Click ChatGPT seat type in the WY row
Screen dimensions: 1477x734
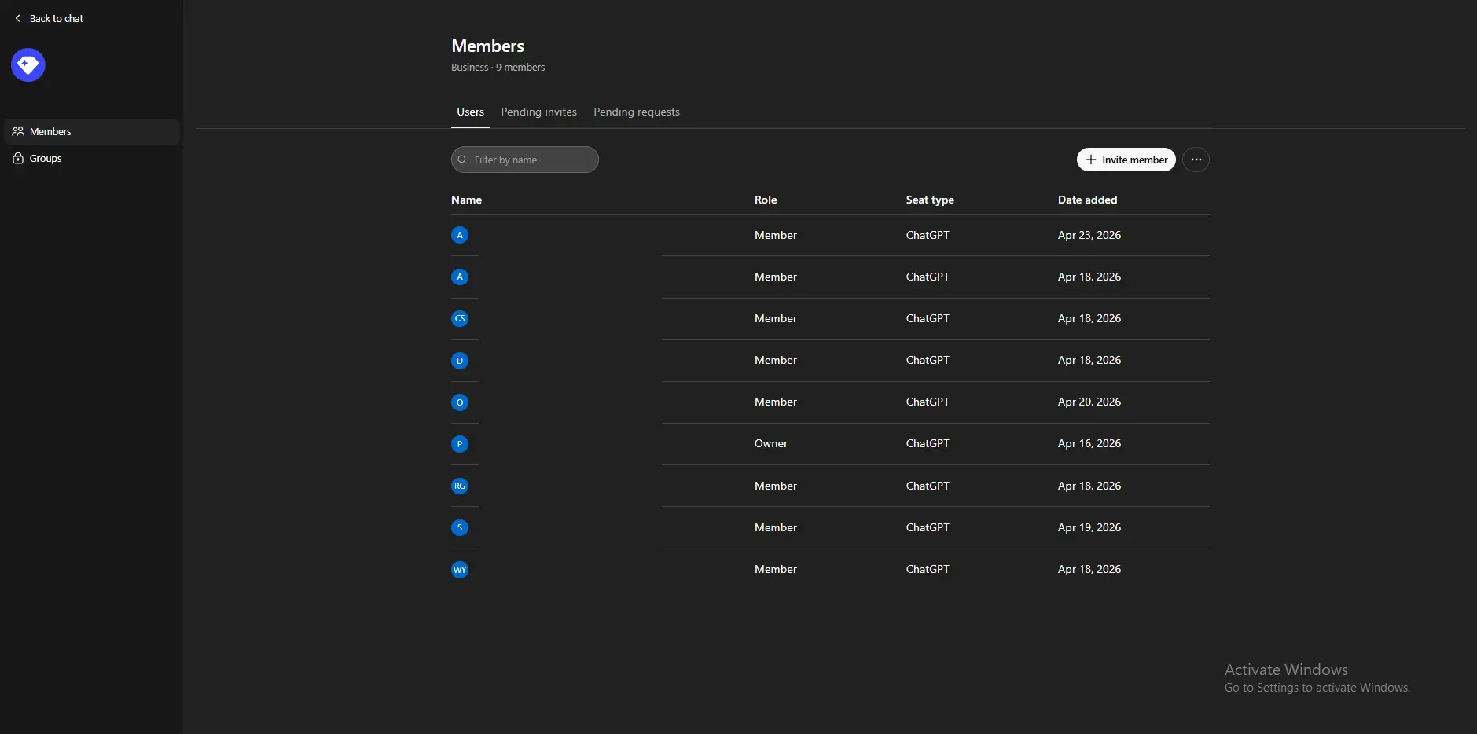pos(928,569)
